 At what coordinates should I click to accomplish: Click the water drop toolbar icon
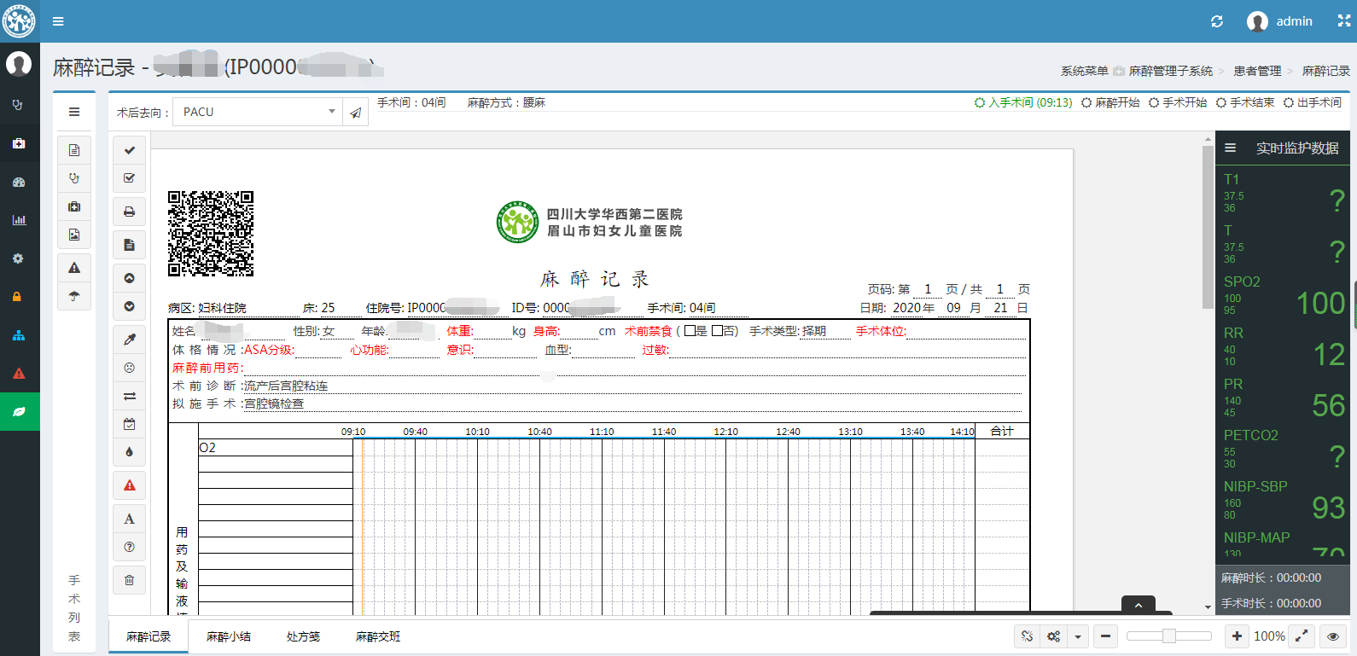point(130,452)
